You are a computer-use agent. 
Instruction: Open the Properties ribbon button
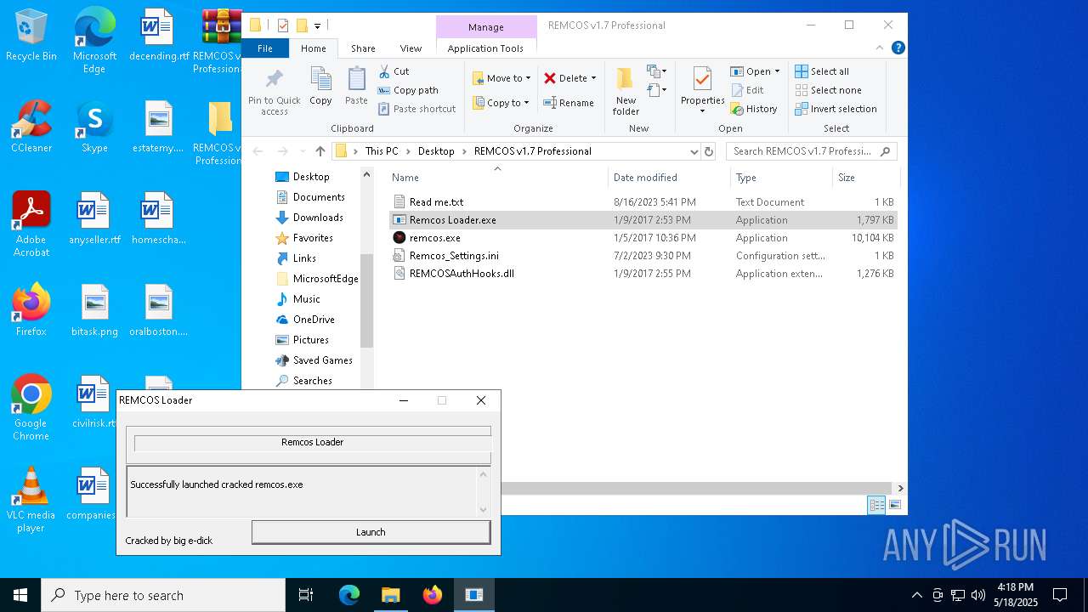point(702,90)
